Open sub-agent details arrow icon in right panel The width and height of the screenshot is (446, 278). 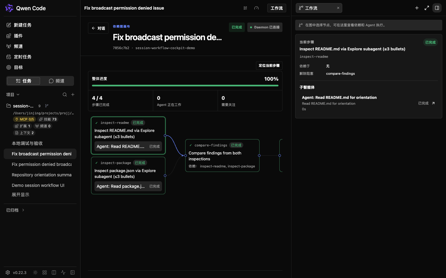click(433, 103)
